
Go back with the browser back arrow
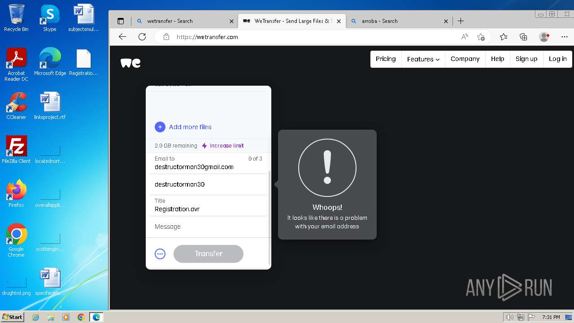tap(122, 37)
